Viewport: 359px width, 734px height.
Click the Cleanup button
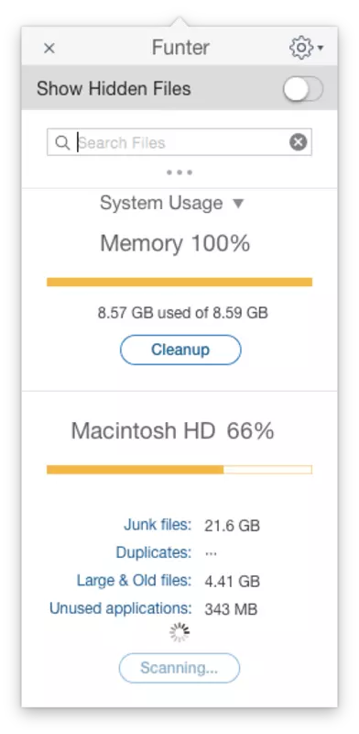180,350
